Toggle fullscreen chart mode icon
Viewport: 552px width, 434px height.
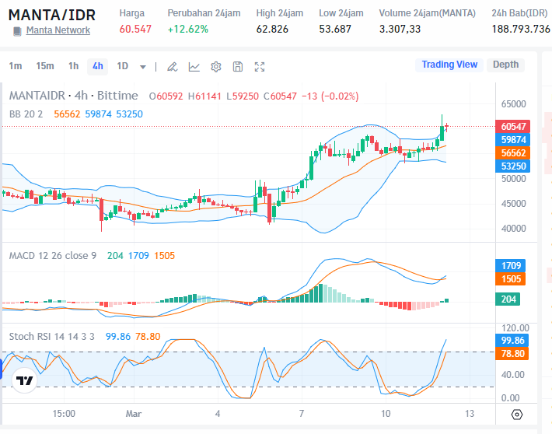click(x=260, y=67)
